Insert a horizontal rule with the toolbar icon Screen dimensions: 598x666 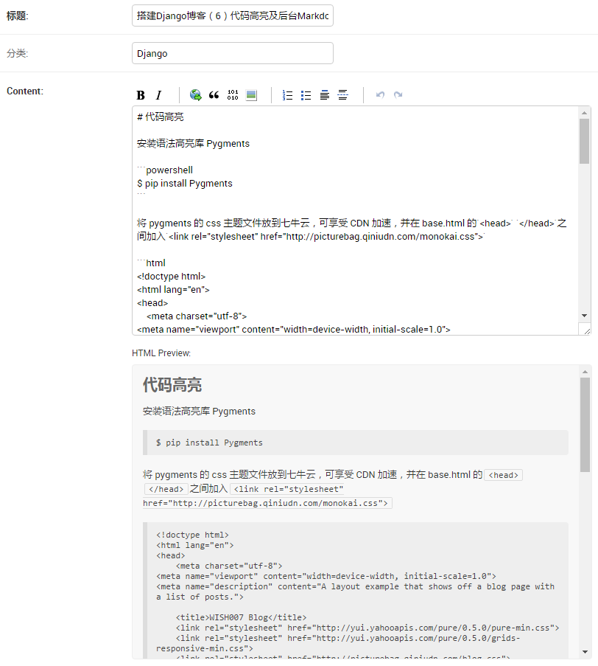342,94
